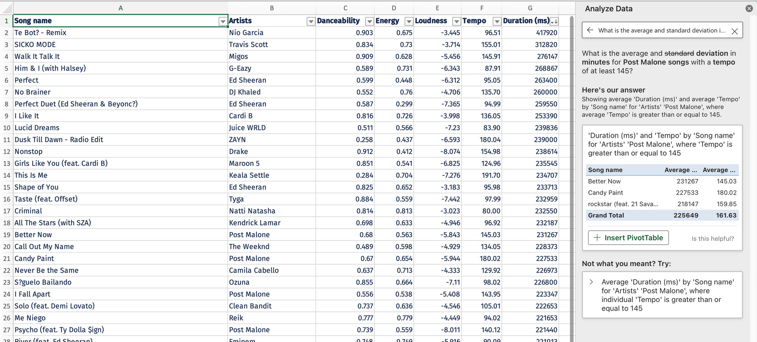Click the 'Artists' header cell
This screenshot has height=342, width=757.
[x=272, y=21]
